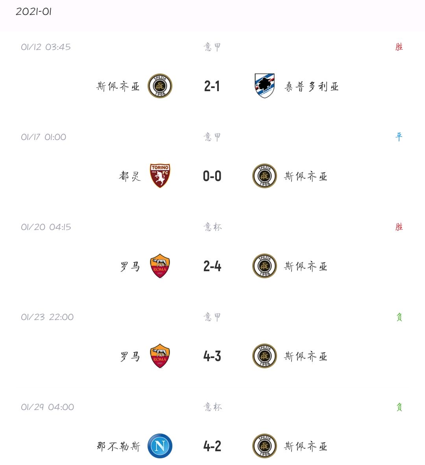Click Spezia crest in Torino match

click(x=264, y=176)
